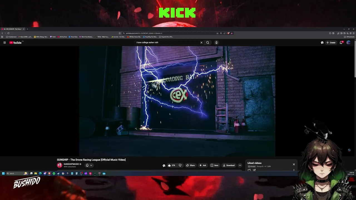
Task: Save the video to a playlist
Action: pos(214,165)
